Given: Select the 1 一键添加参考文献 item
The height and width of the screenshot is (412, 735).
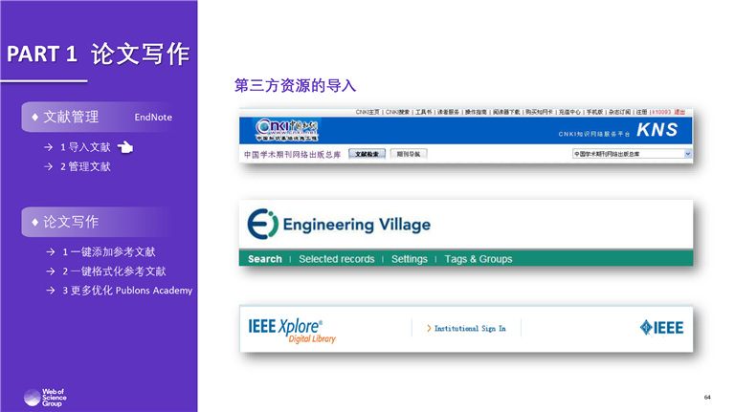Looking at the screenshot, I should 109,251.
